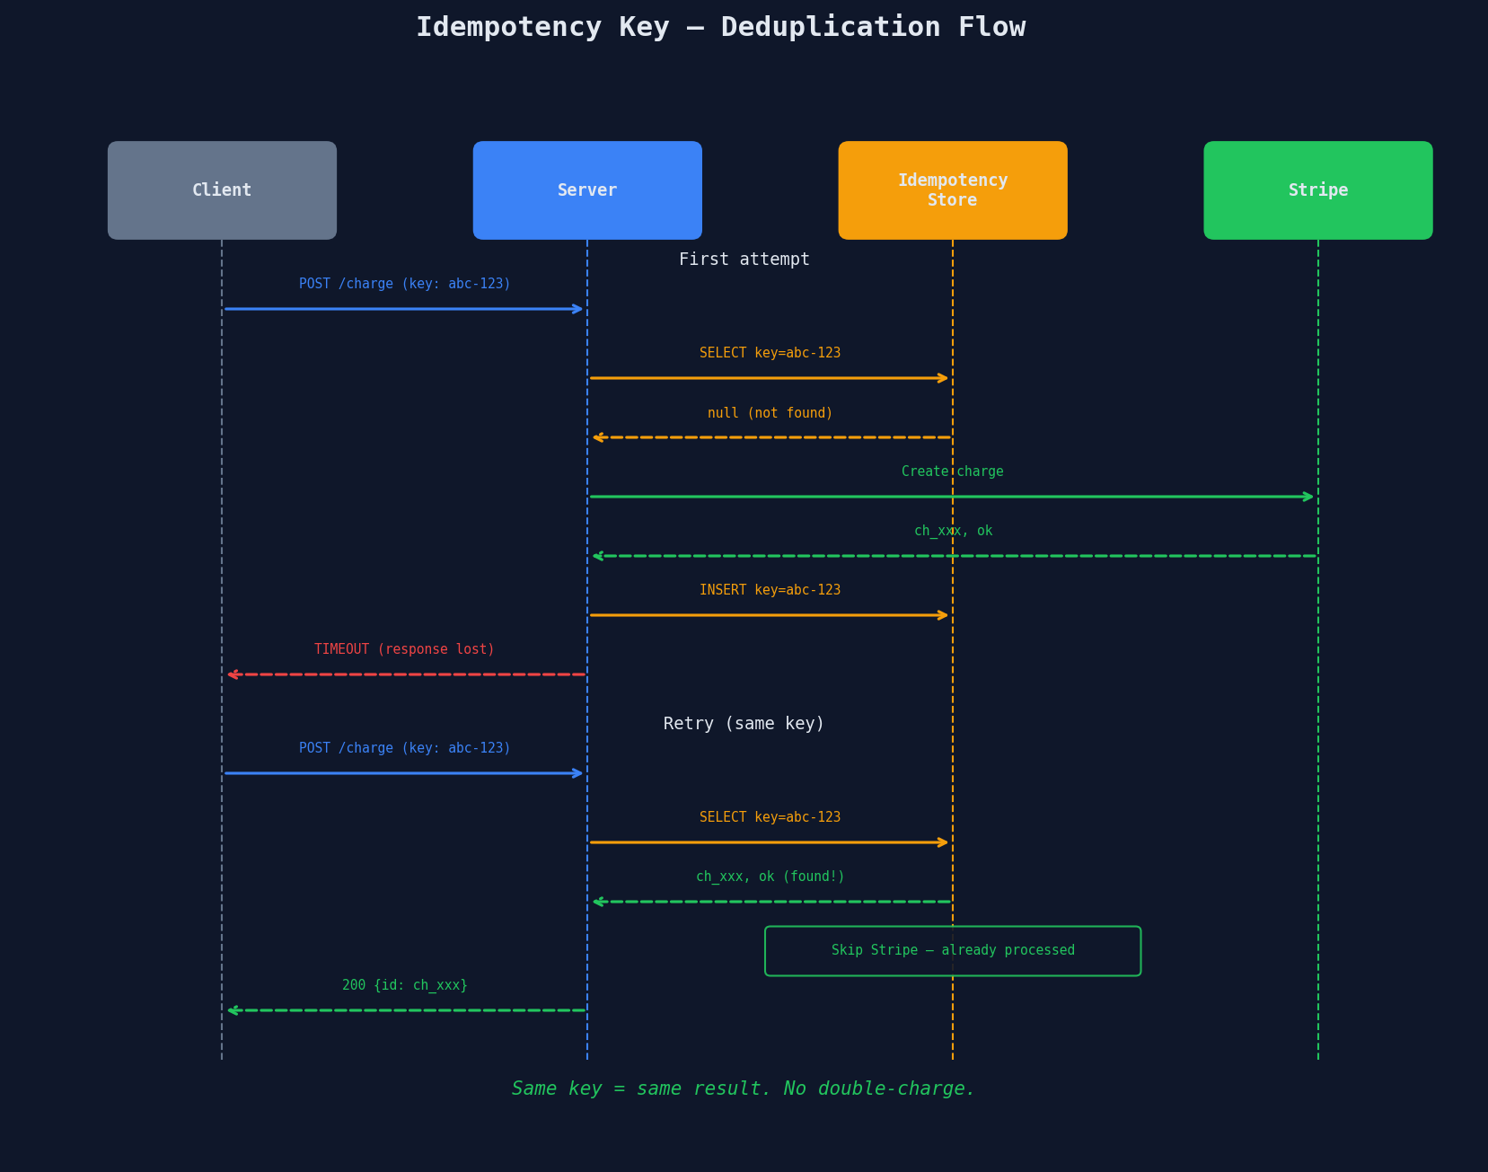Screen dimensions: 1488x1172
Task: Click the diagram title 'Idempotency Key — Deduplication Flow'
Action: [x=720, y=27]
